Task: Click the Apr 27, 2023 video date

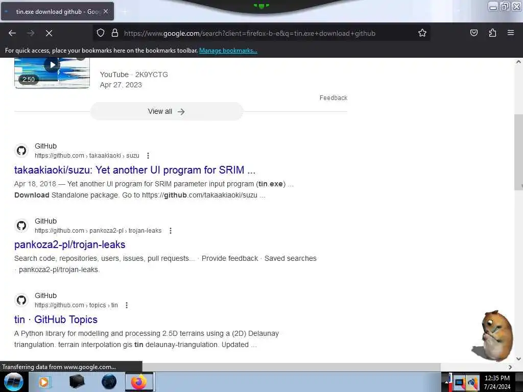Action: tap(121, 85)
